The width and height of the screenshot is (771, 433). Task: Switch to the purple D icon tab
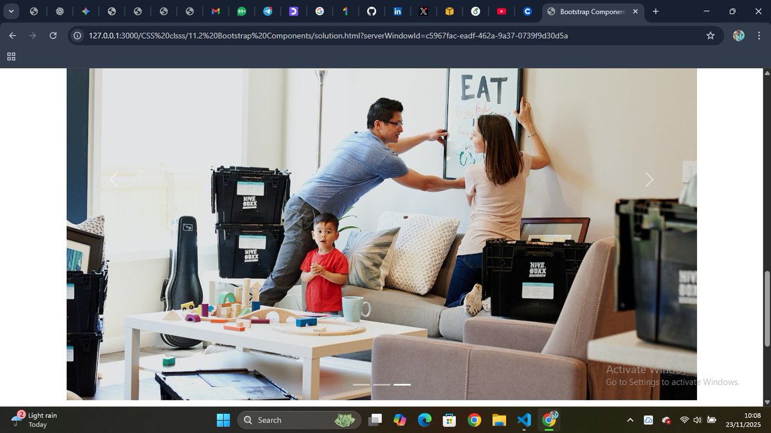pyautogui.click(x=294, y=12)
